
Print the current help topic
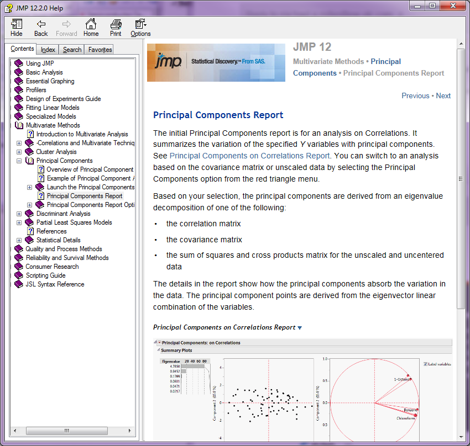[116, 28]
